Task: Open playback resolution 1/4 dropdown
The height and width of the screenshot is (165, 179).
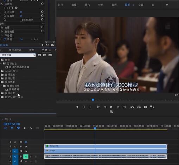Action: [177, 95]
